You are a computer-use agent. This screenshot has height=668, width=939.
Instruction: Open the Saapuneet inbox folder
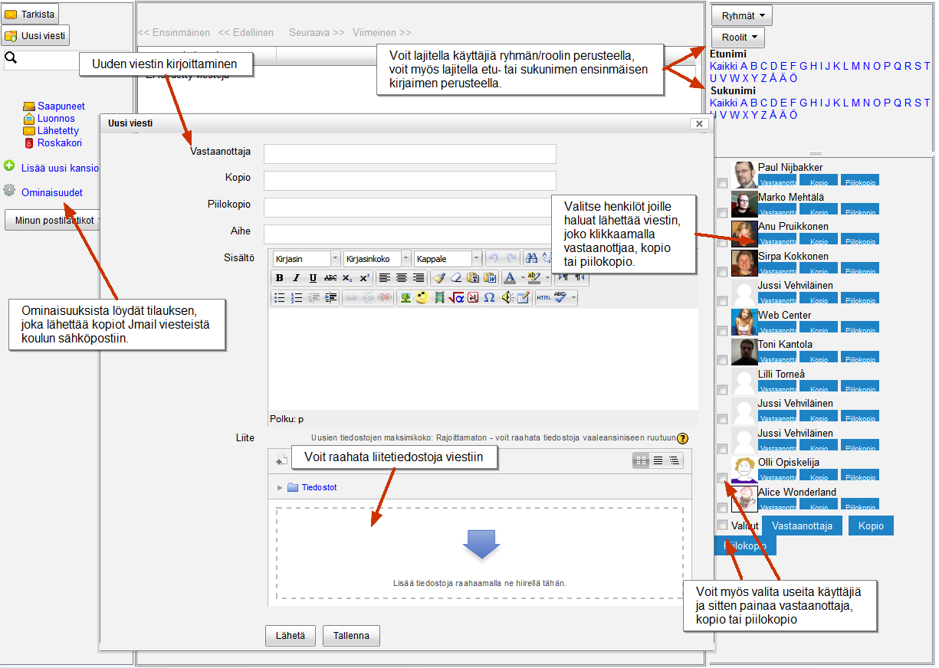tap(61, 106)
